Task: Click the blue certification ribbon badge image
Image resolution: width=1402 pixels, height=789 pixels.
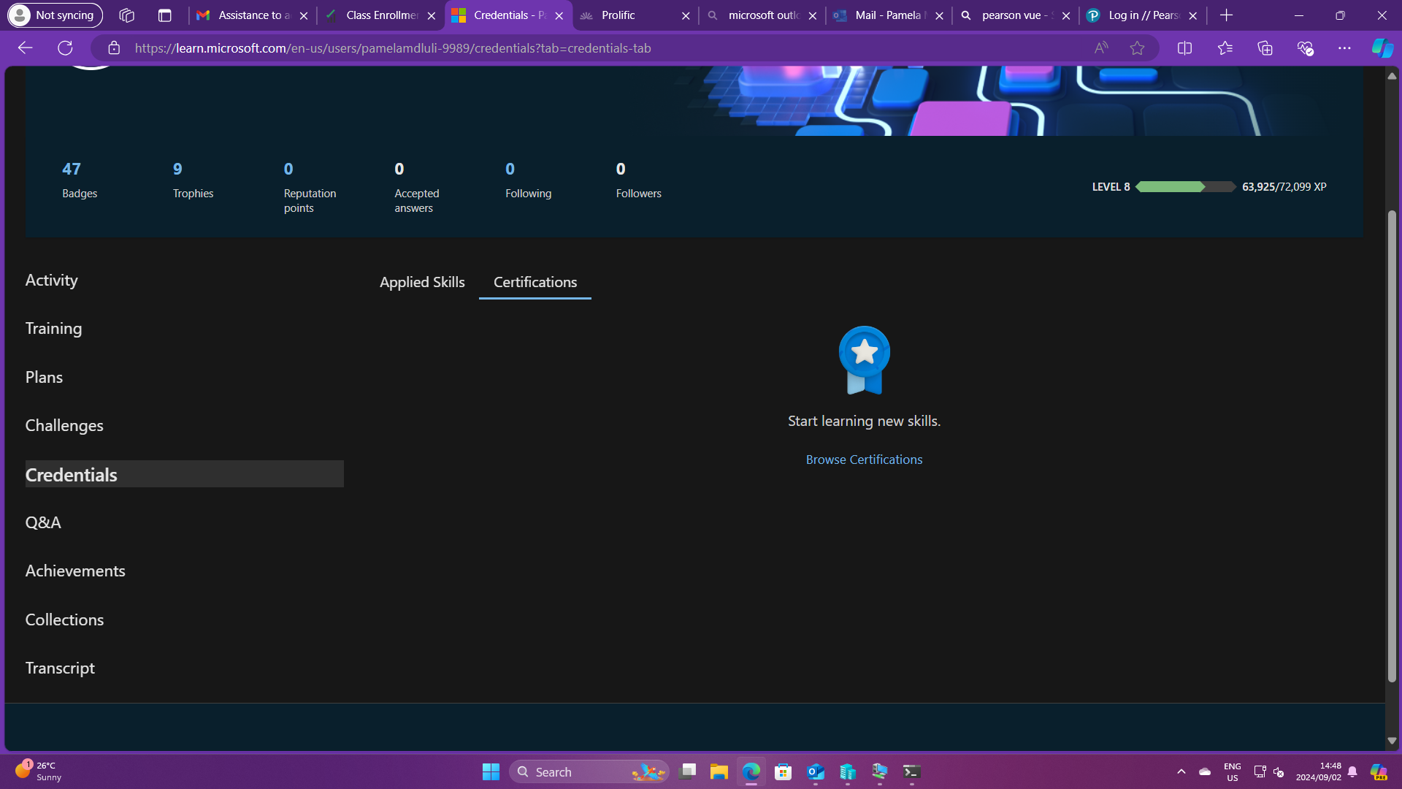Action: 865,360
